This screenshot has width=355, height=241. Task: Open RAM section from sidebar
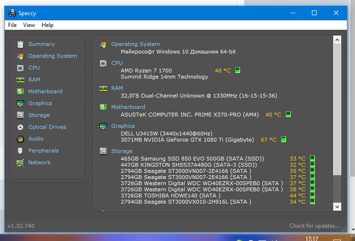pos(34,80)
